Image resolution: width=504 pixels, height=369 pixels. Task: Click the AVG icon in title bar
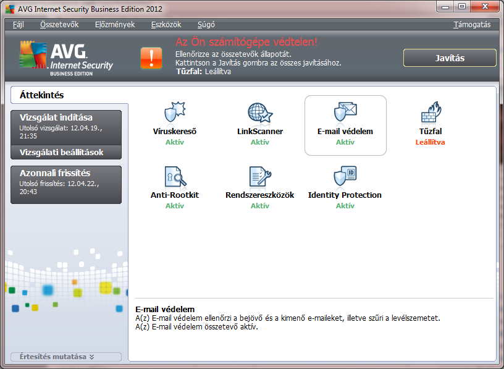[10, 9]
